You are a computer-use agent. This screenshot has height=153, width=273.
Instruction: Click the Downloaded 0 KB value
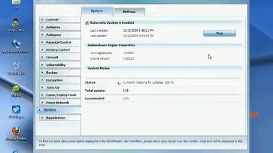[x=125, y=99]
